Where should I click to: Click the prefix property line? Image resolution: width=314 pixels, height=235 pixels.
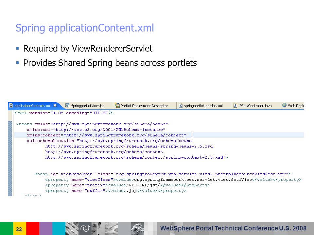coord(127,185)
